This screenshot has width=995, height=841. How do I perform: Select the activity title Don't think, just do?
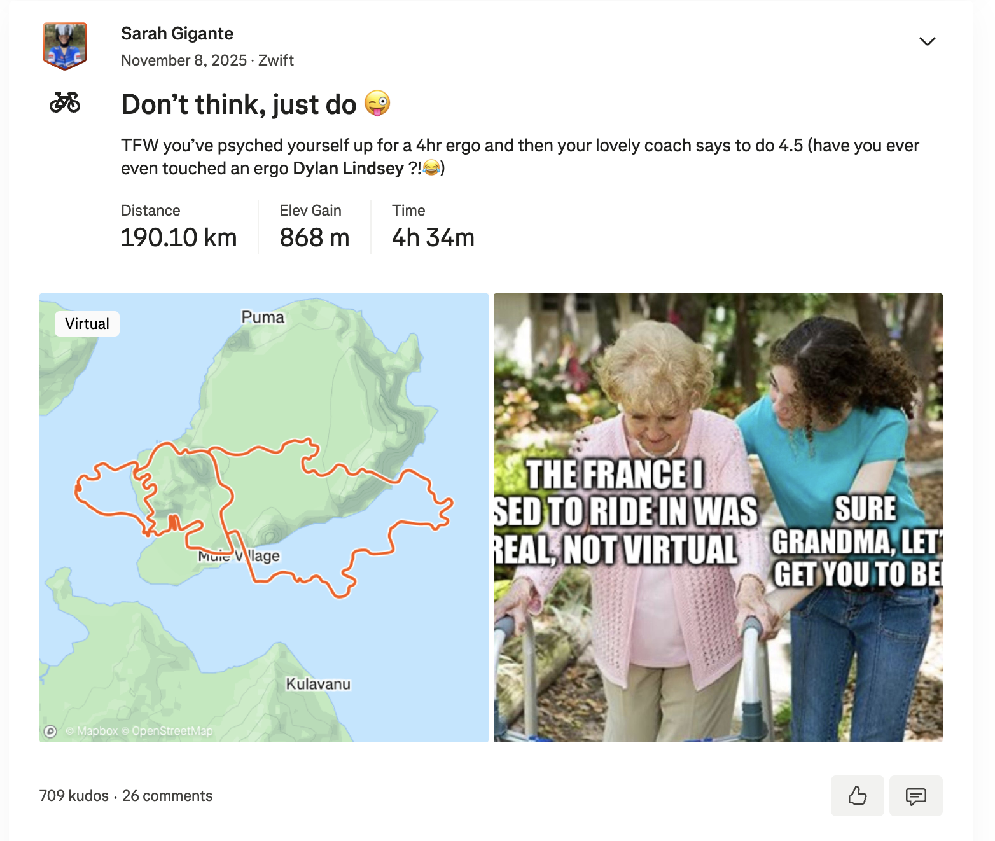coord(239,104)
